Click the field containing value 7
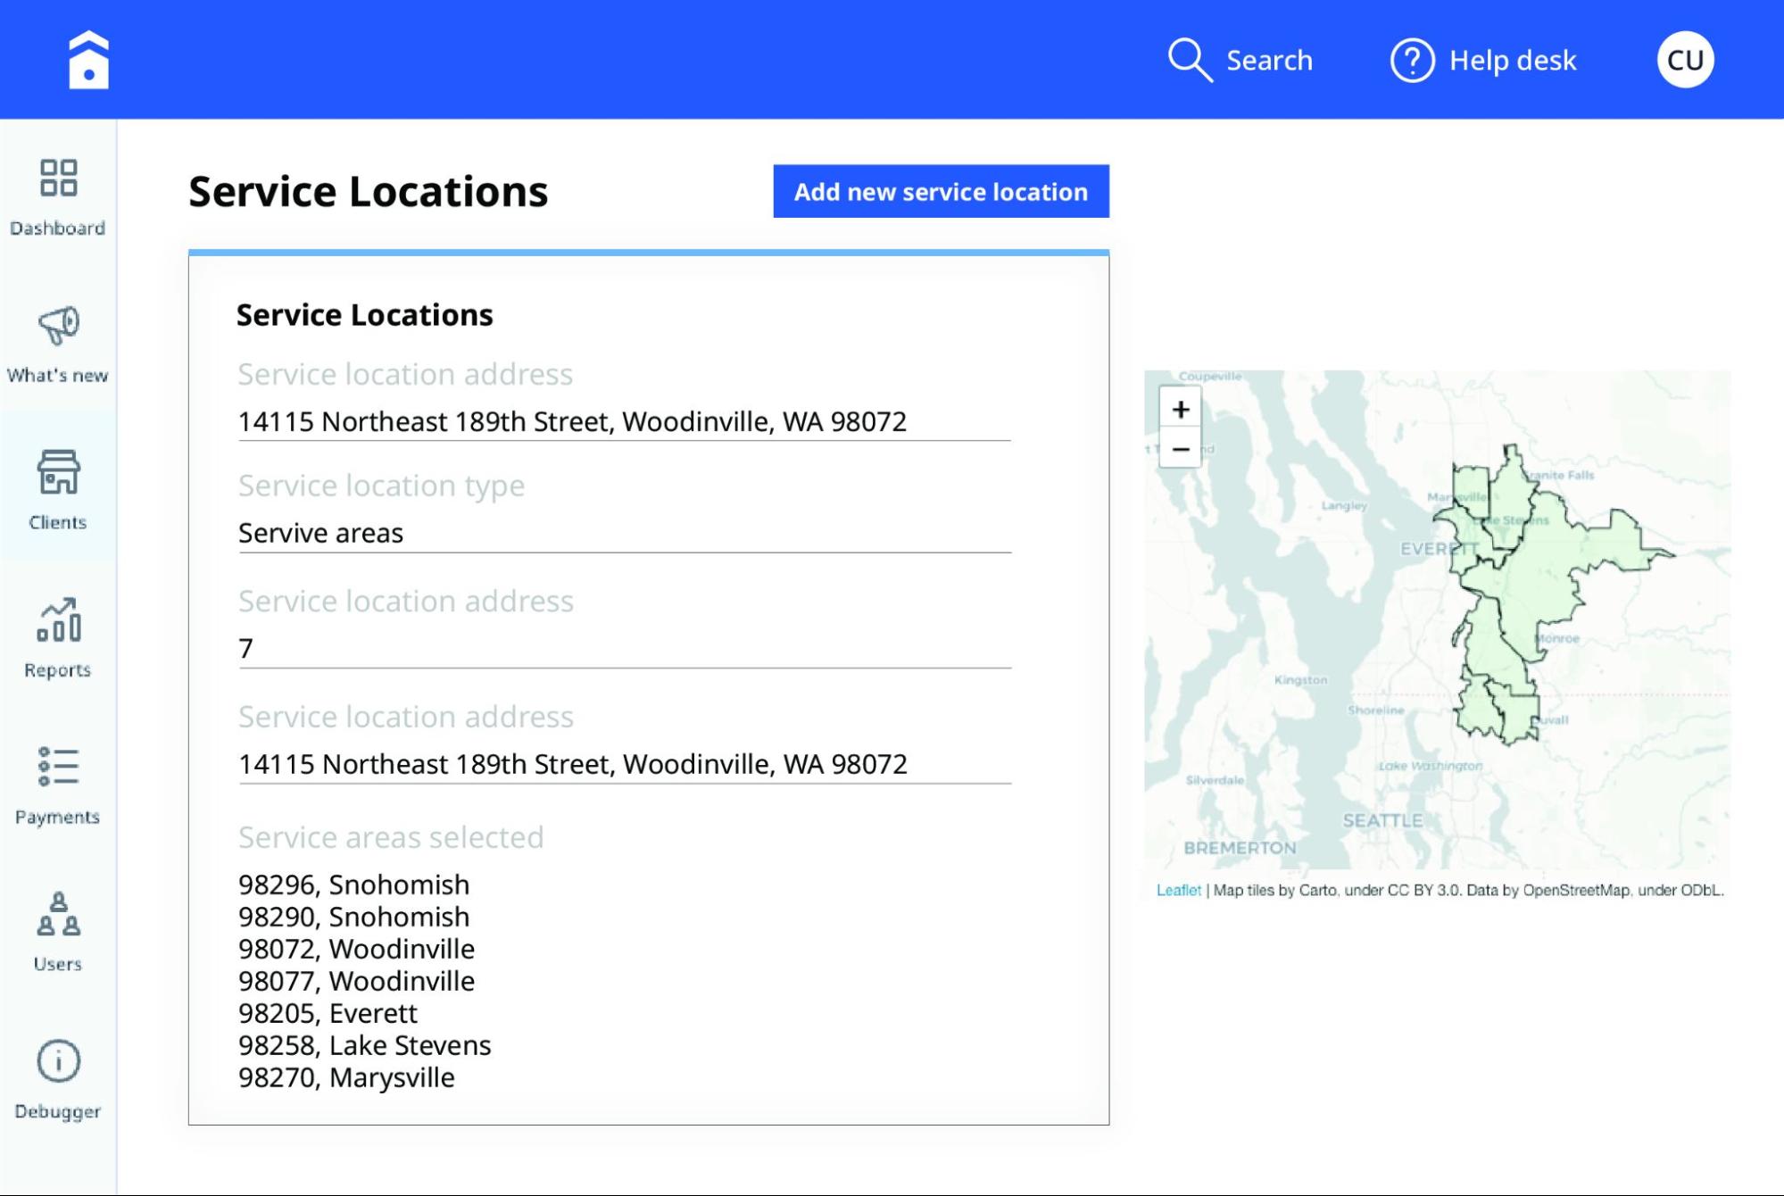This screenshot has height=1196, width=1784. [x=624, y=648]
